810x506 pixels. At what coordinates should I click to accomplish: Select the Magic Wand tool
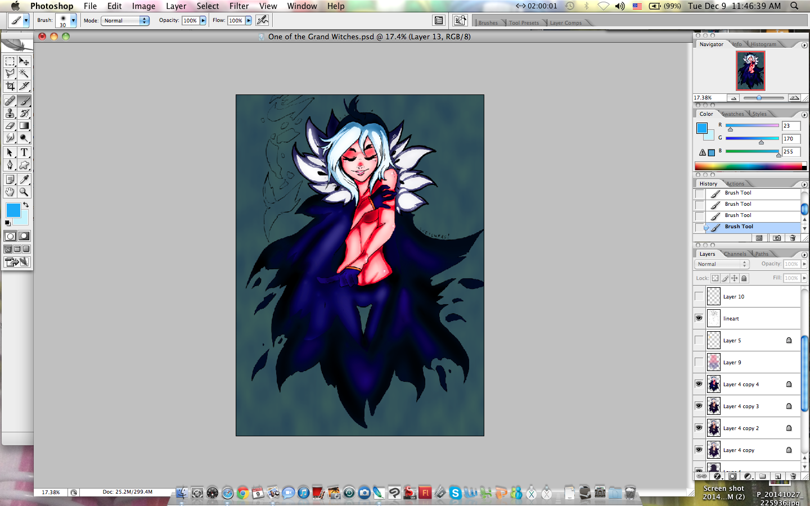(x=24, y=74)
